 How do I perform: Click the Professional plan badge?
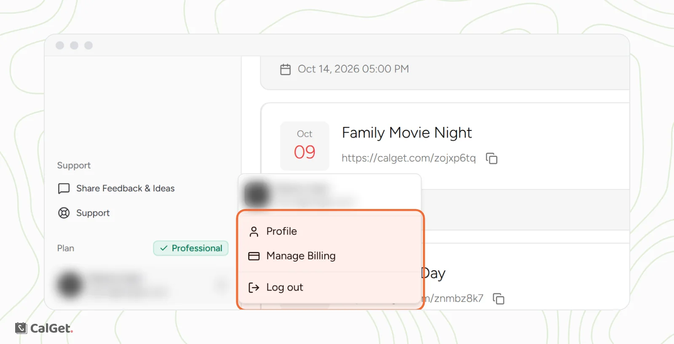pos(191,248)
